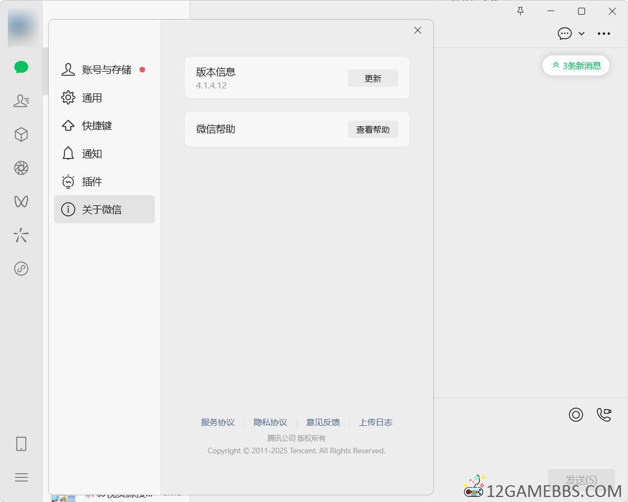Open Channels butterfly icon in sidebar
This screenshot has width=628, height=502.
[x=21, y=201]
